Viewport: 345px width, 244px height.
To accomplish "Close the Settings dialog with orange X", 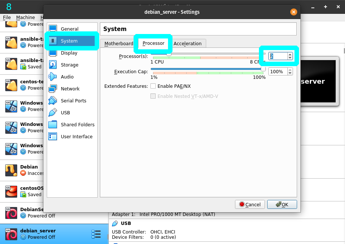I will point(293,12).
